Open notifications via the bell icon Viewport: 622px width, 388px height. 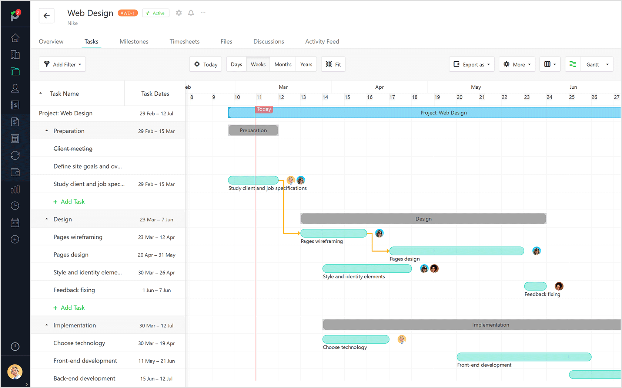(191, 13)
